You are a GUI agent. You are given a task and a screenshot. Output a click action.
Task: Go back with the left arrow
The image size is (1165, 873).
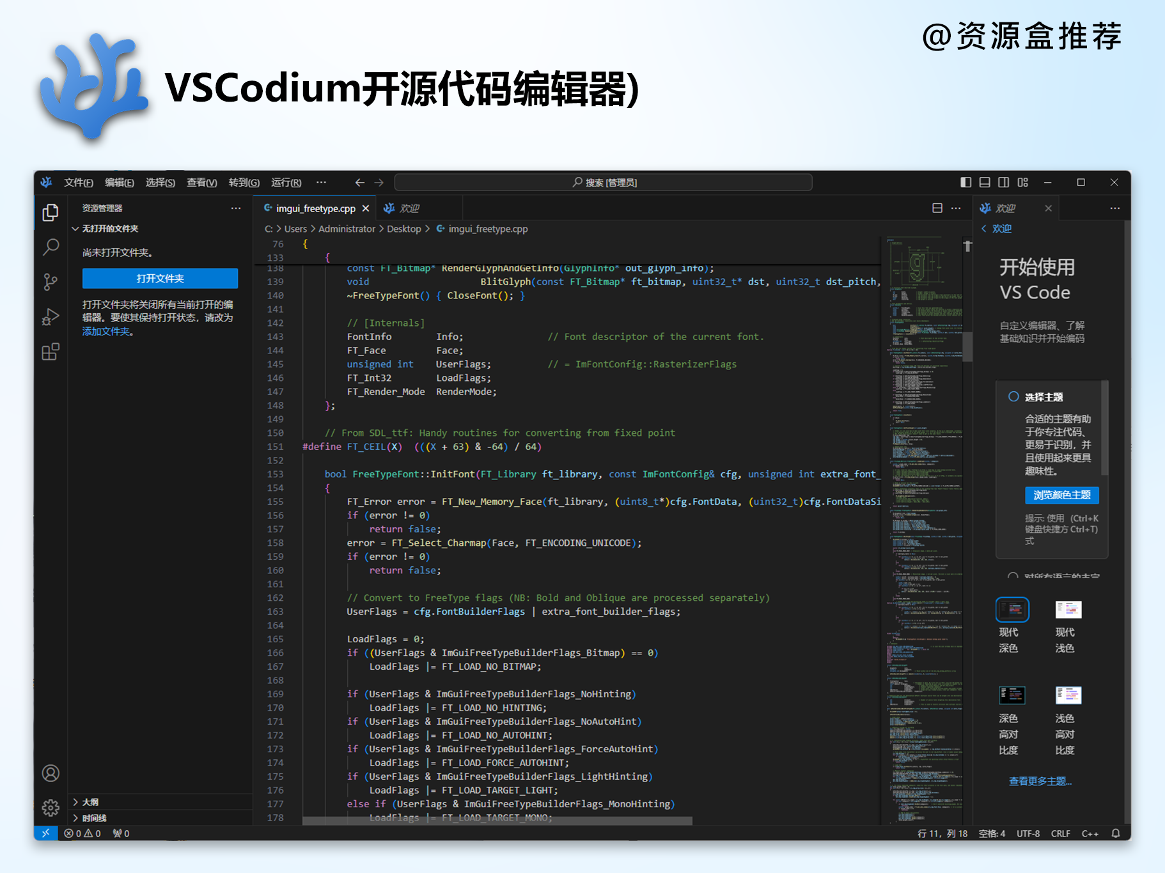360,183
